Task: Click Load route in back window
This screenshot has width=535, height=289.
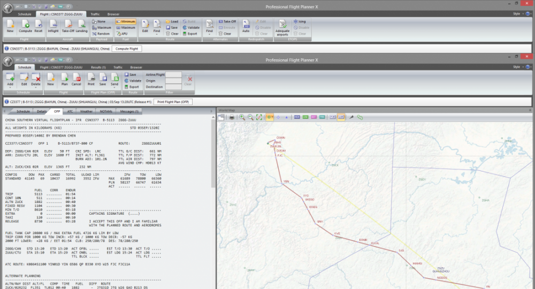Action: point(172,21)
